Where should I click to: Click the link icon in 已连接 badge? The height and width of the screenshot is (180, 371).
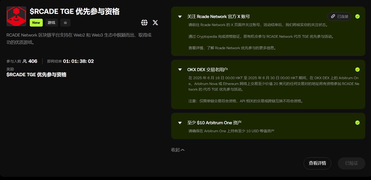pyautogui.click(x=333, y=16)
